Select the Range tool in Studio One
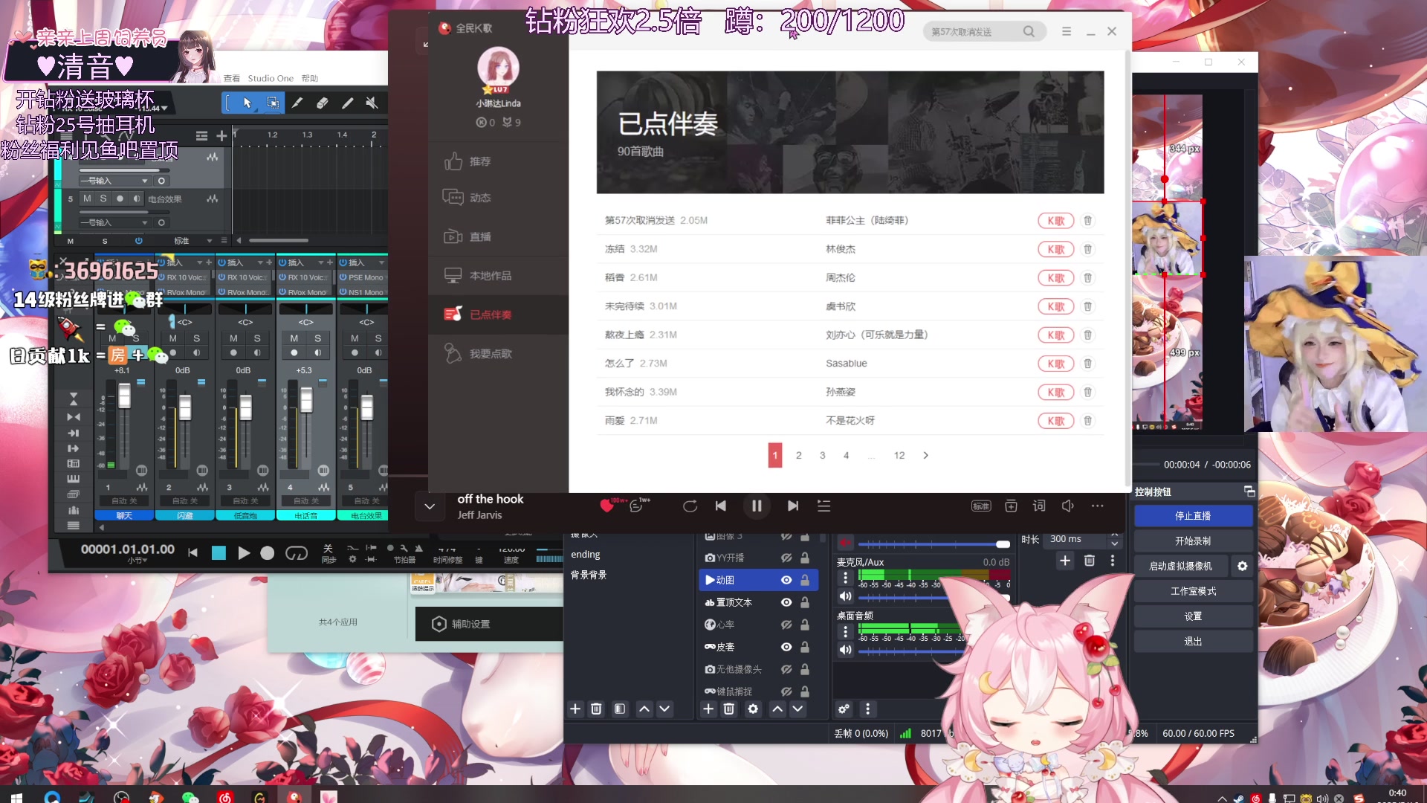Screen dimensions: 1427x803 [273, 103]
